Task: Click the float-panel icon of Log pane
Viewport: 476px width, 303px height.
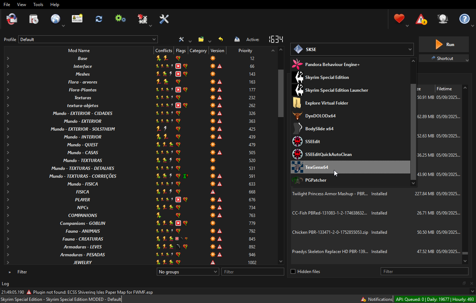Action: (464, 283)
